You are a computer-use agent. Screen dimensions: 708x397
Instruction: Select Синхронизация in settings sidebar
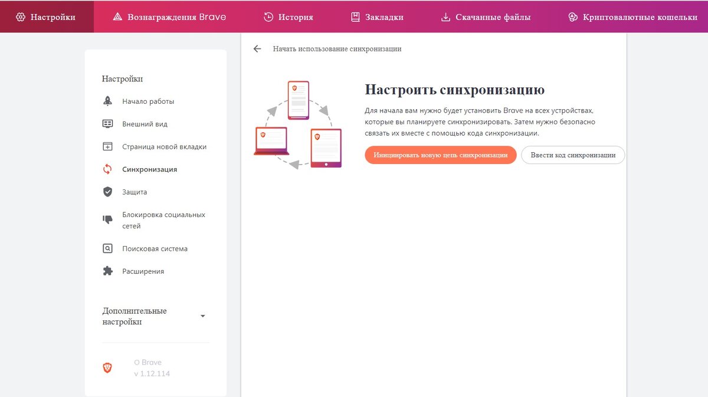click(149, 169)
